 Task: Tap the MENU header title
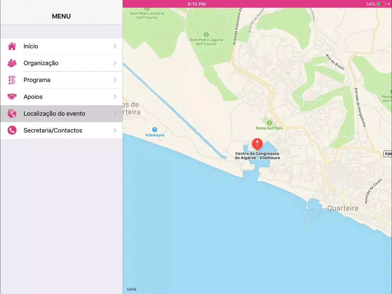click(61, 16)
